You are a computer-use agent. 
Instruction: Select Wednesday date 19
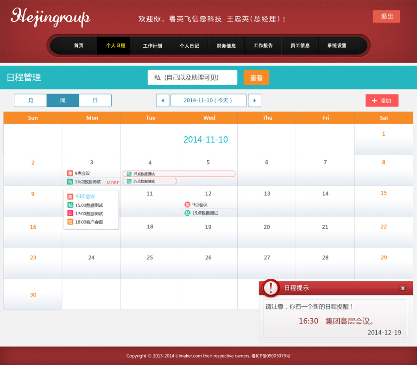pos(208,227)
